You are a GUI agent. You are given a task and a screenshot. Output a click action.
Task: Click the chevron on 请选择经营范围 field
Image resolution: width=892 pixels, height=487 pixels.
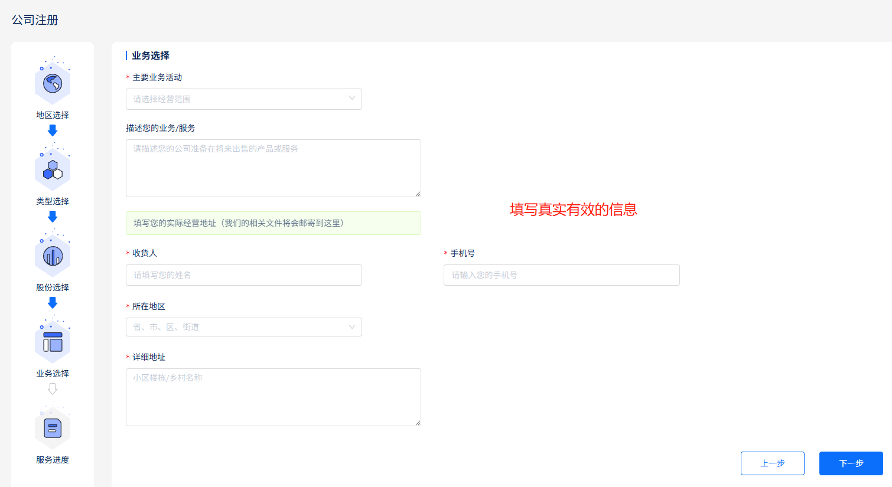click(352, 99)
